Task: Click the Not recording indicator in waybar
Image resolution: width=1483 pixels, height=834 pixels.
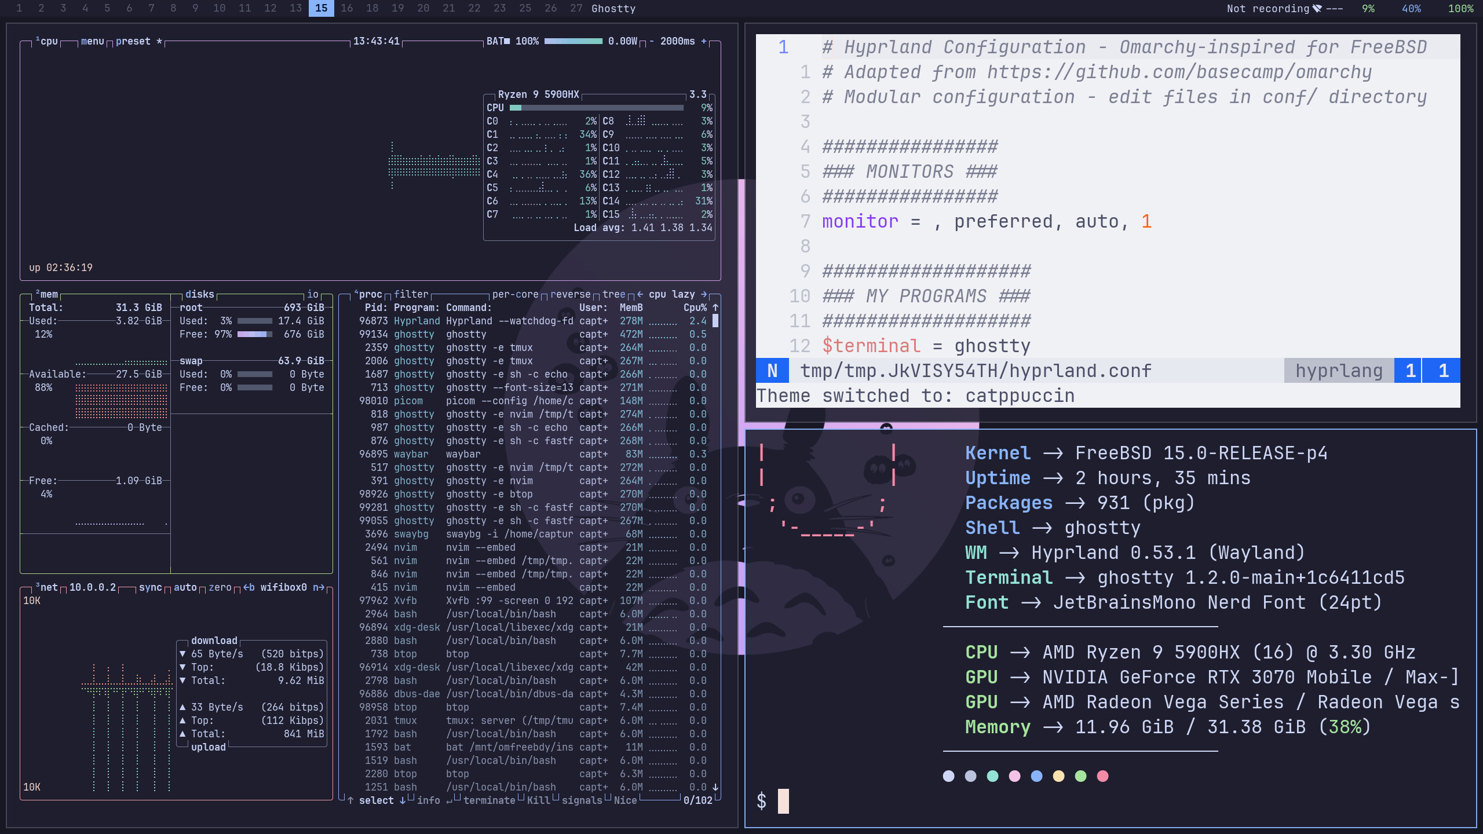Action: 1268,9
